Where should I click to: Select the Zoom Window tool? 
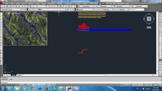(52, 6)
